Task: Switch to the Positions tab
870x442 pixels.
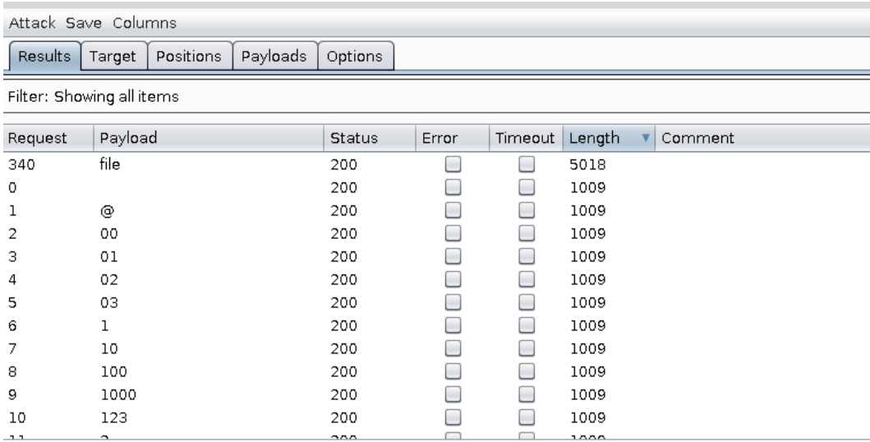Action: pos(189,56)
